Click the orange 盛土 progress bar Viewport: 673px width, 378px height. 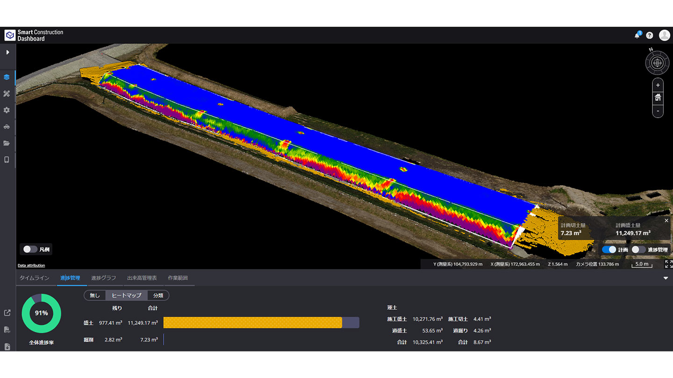pos(252,322)
